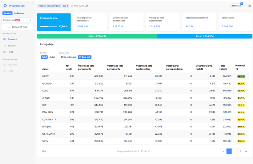Switch to Străinătate toggle
This screenshot has width=253, height=164.
(19, 13)
